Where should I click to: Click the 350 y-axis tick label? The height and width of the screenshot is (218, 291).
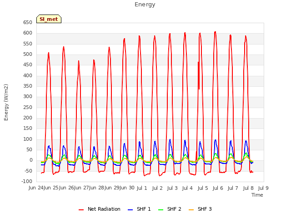(28, 86)
